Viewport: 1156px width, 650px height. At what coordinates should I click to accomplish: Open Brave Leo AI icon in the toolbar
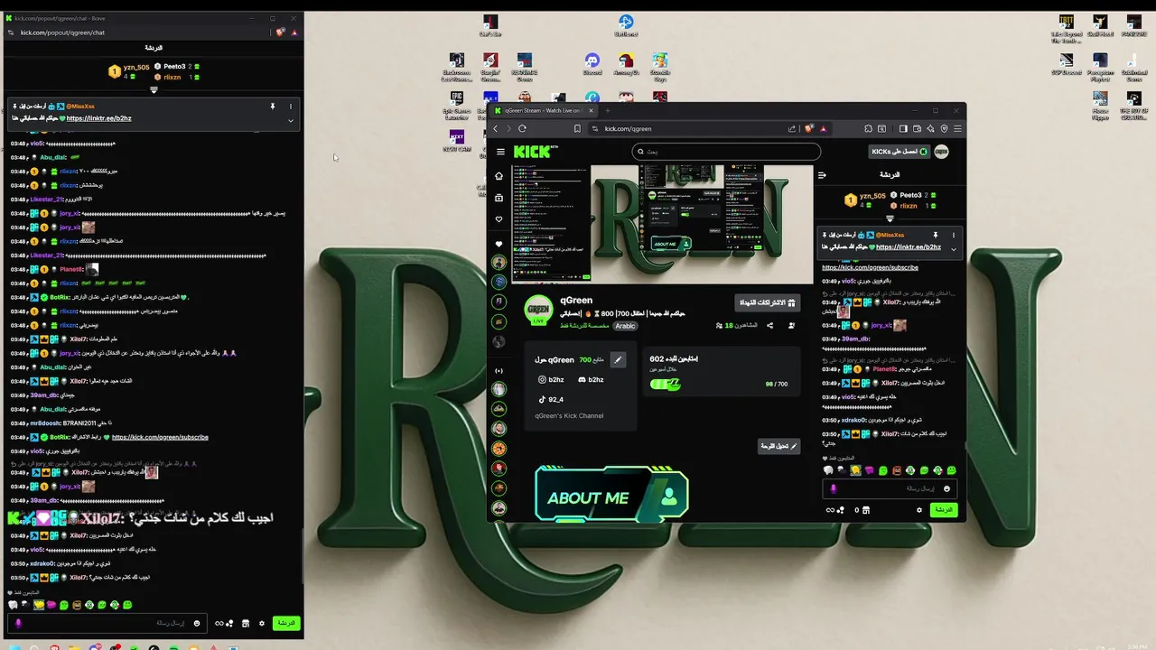[930, 129]
